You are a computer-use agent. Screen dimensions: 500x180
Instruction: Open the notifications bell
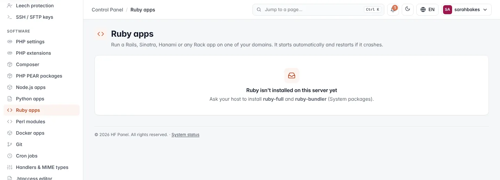tap(393, 10)
